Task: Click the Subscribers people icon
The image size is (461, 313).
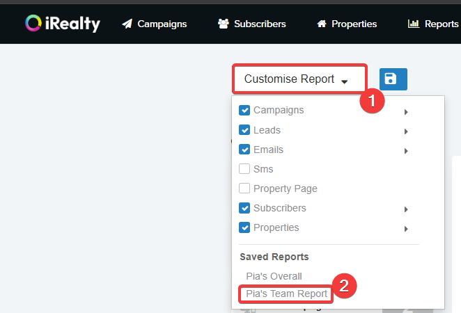Action: click(x=224, y=24)
